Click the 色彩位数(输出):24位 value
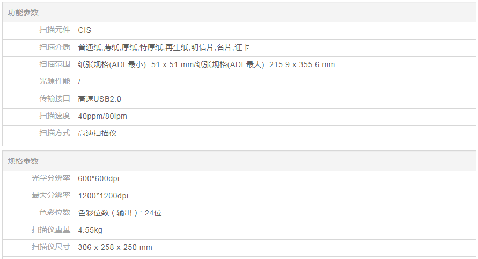Viewport: 478px width, 259px height. tap(120, 213)
